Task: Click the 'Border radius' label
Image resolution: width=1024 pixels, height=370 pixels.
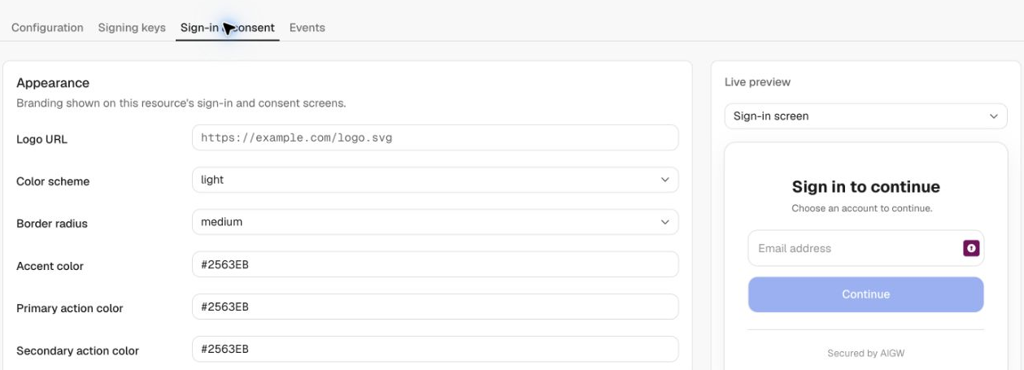Action: [52, 224]
